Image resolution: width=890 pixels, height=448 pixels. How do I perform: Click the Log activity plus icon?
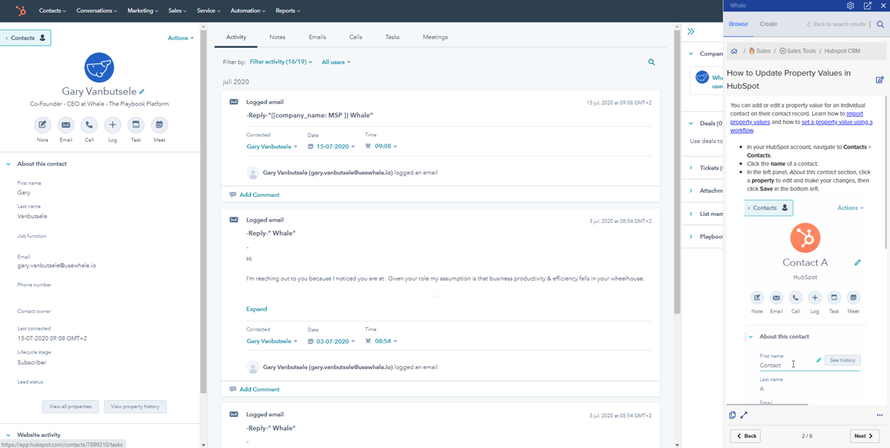click(112, 125)
